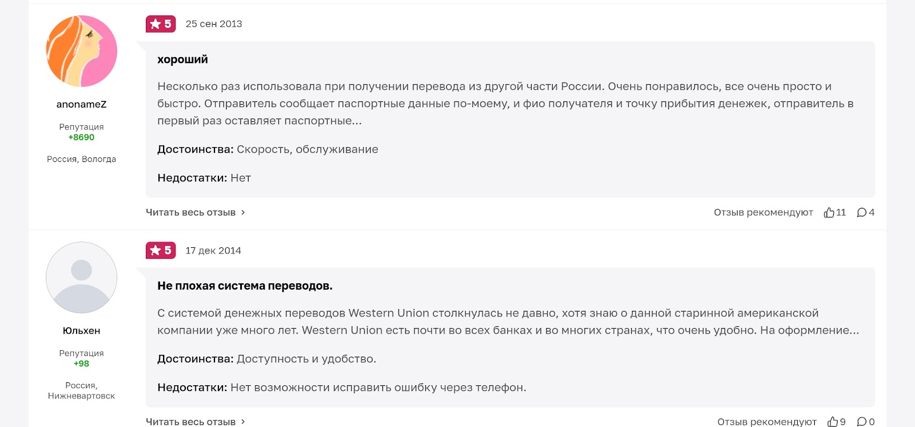Click the date 17 дек 2014
Image resolution: width=915 pixels, height=427 pixels.
pyautogui.click(x=213, y=251)
